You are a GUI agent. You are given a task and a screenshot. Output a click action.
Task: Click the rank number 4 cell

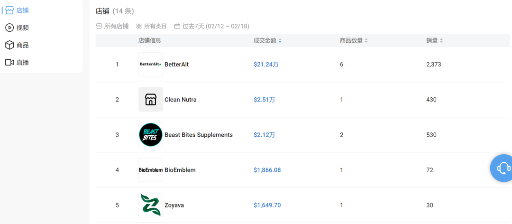(x=117, y=170)
